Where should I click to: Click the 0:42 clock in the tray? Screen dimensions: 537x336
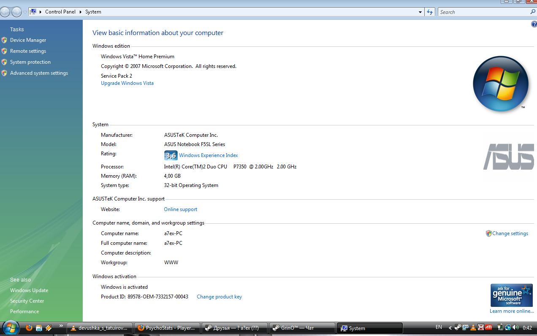click(527, 328)
